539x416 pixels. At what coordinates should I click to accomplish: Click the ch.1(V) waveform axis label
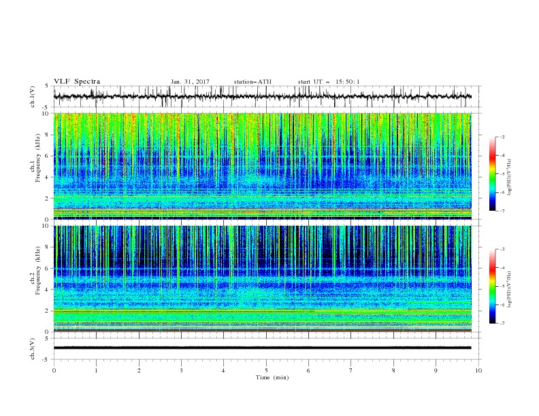[33, 97]
